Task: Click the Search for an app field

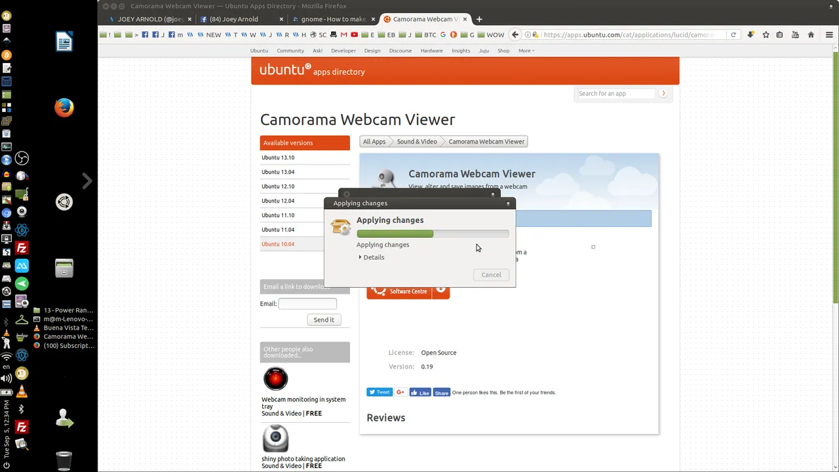Action: [x=616, y=94]
